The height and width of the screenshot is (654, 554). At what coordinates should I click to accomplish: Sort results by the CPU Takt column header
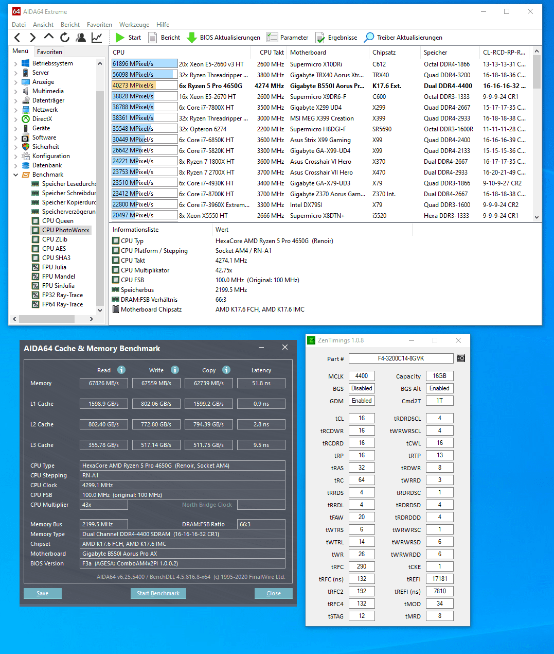[x=269, y=52]
